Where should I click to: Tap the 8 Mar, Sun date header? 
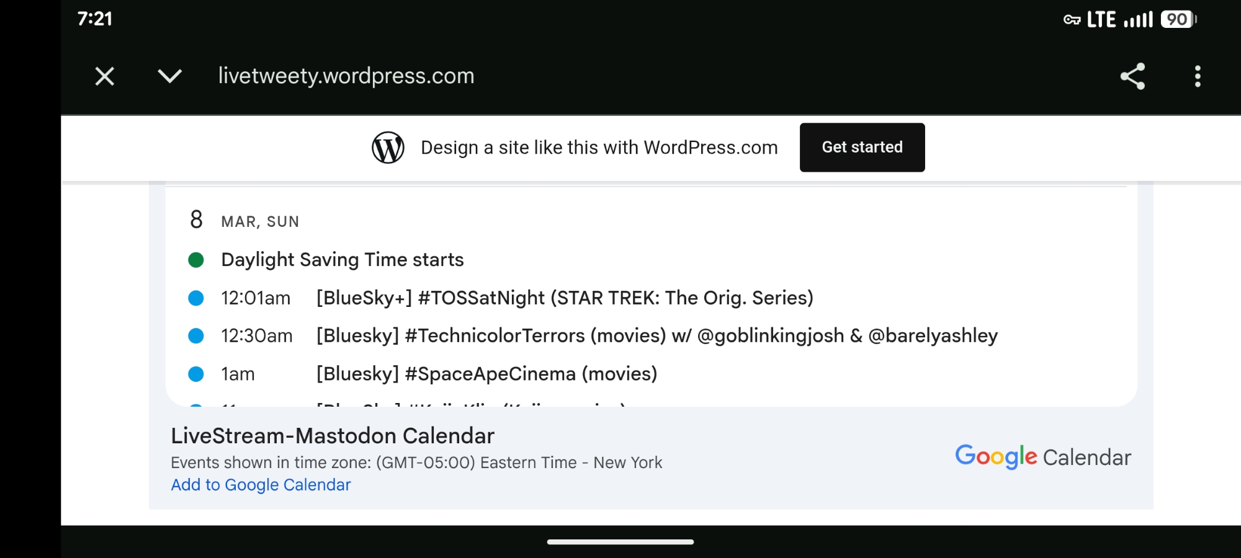[244, 221]
